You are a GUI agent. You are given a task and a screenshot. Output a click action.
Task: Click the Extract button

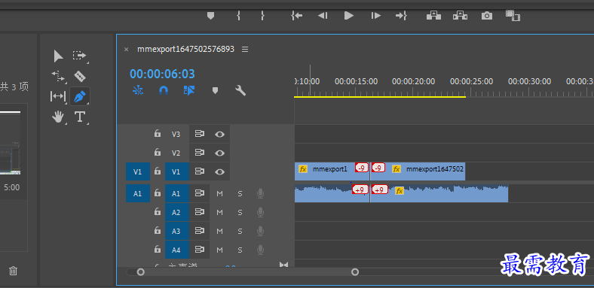[461, 16]
